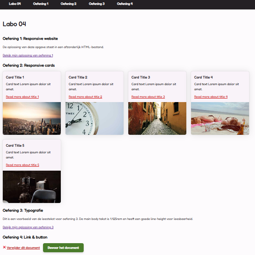Navigate to Oefening 3 in top bar
This screenshot has width=255, height=255.
tap(97, 4)
